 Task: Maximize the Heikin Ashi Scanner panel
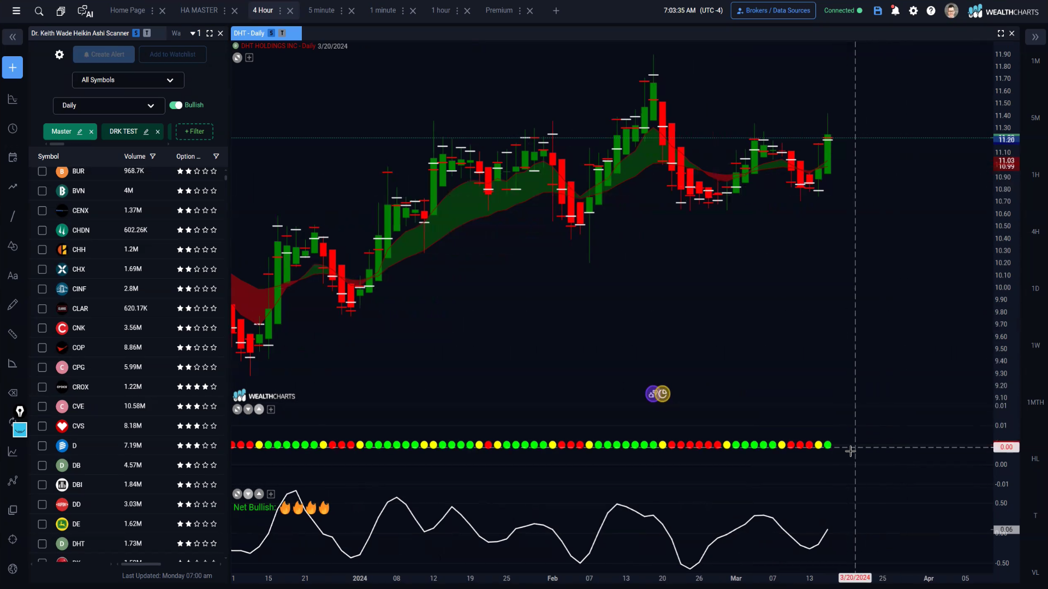pyautogui.click(x=209, y=33)
